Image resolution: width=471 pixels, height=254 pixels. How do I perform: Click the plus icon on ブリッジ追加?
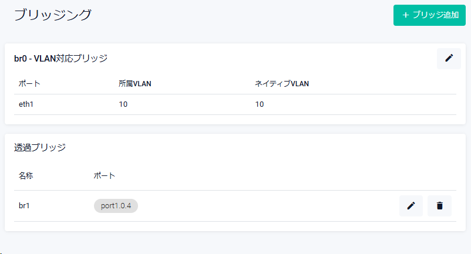(405, 15)
